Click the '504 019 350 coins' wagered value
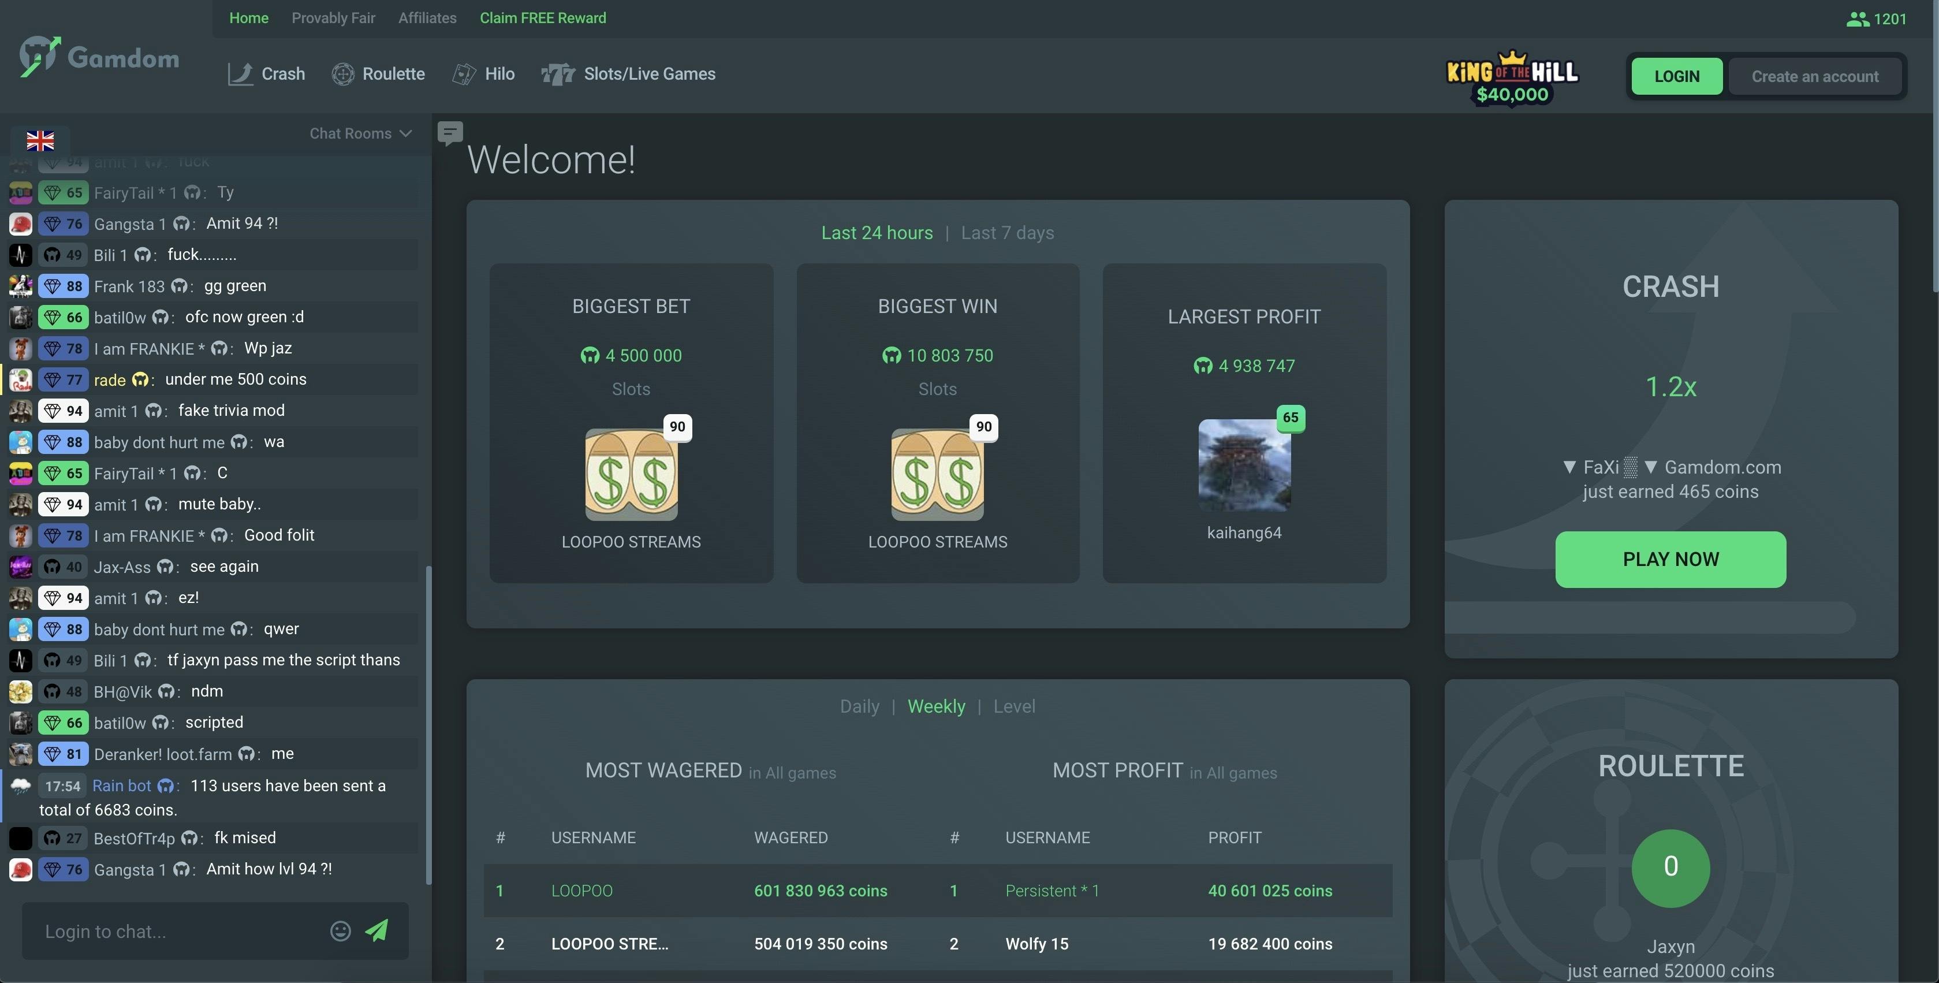Image resolution: width=1939 pixels, height=983 pixels. 821,944
